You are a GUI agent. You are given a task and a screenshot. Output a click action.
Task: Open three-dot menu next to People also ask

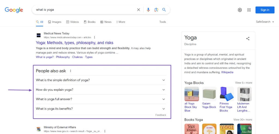[71, 71]
